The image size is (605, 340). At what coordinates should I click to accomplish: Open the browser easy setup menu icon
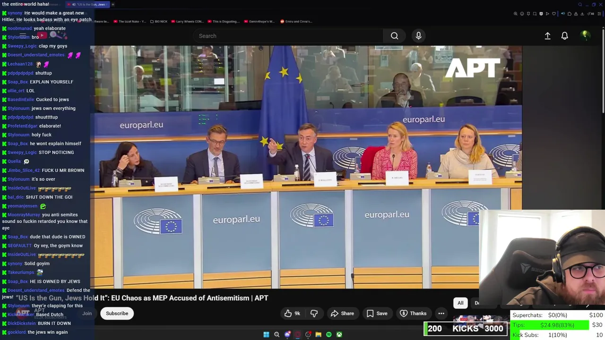click(599, 14)
